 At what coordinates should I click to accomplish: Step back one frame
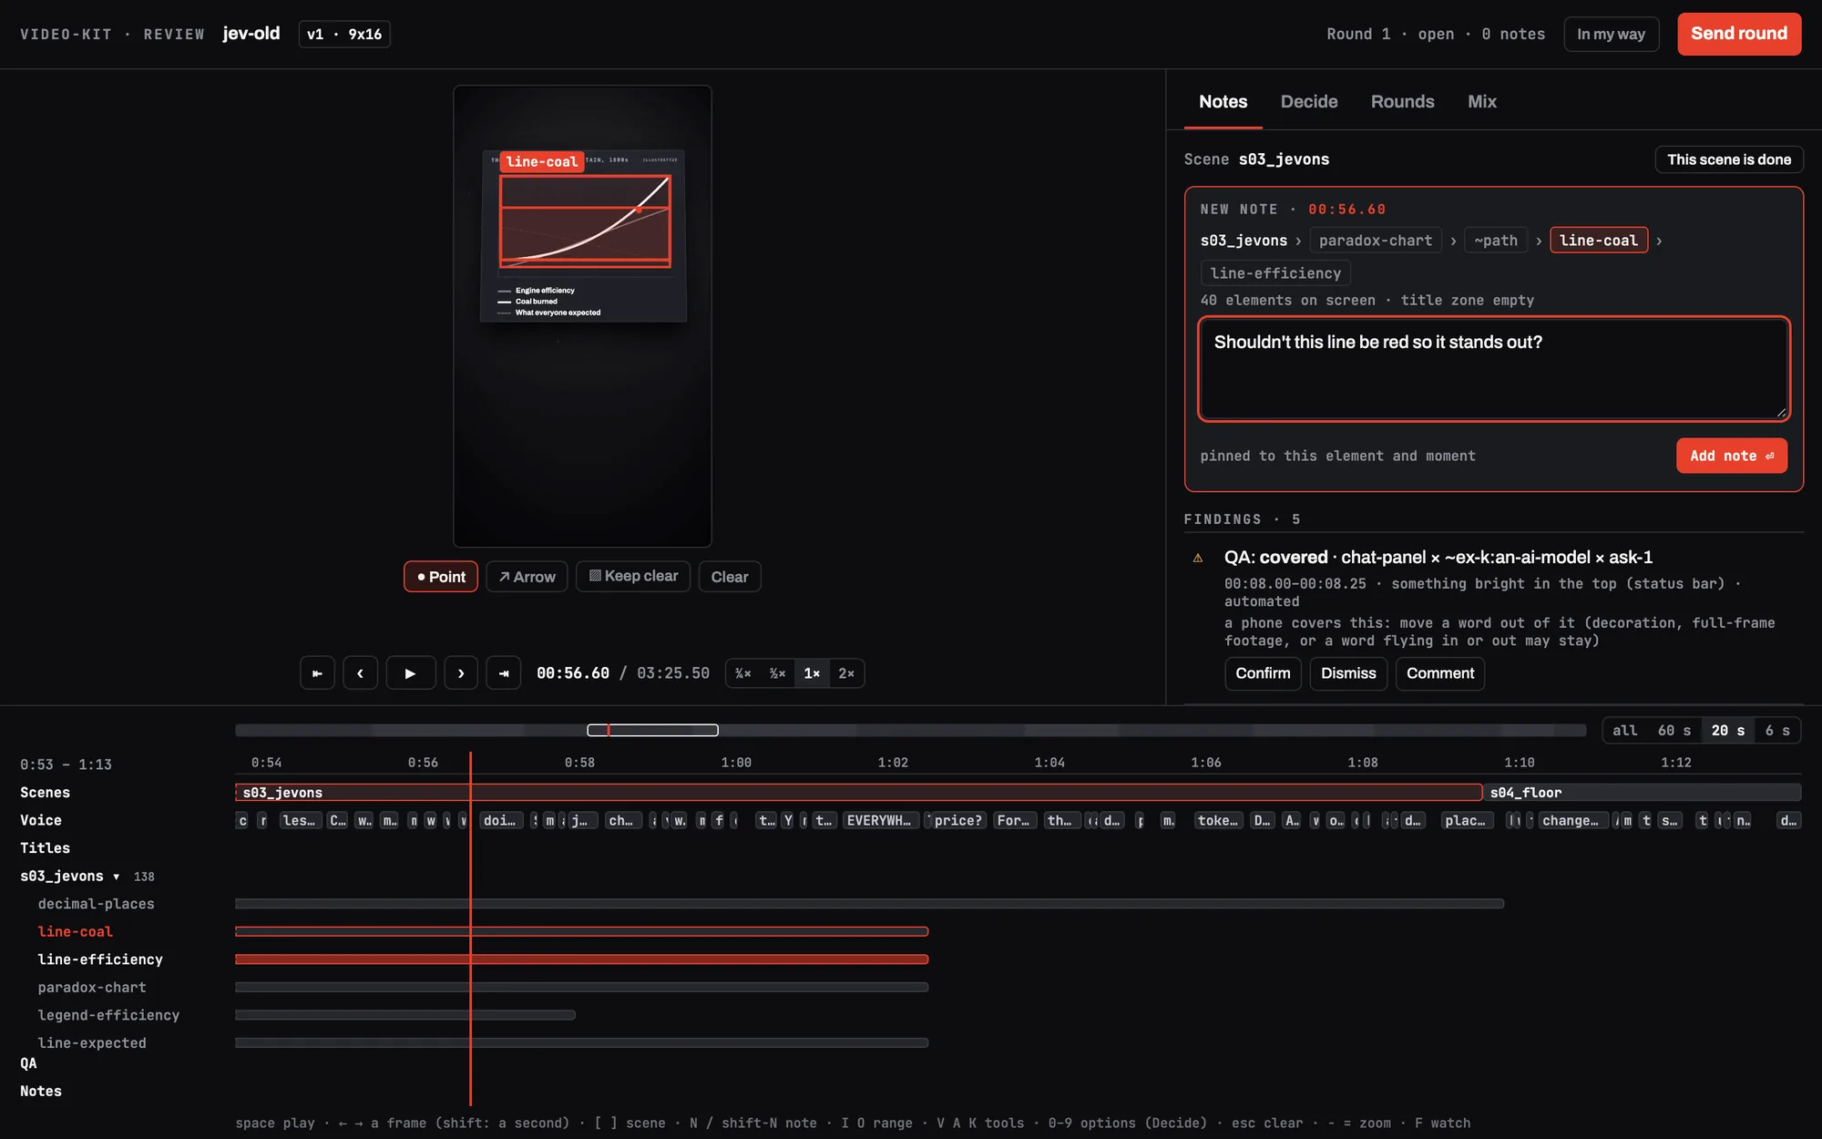360,673
